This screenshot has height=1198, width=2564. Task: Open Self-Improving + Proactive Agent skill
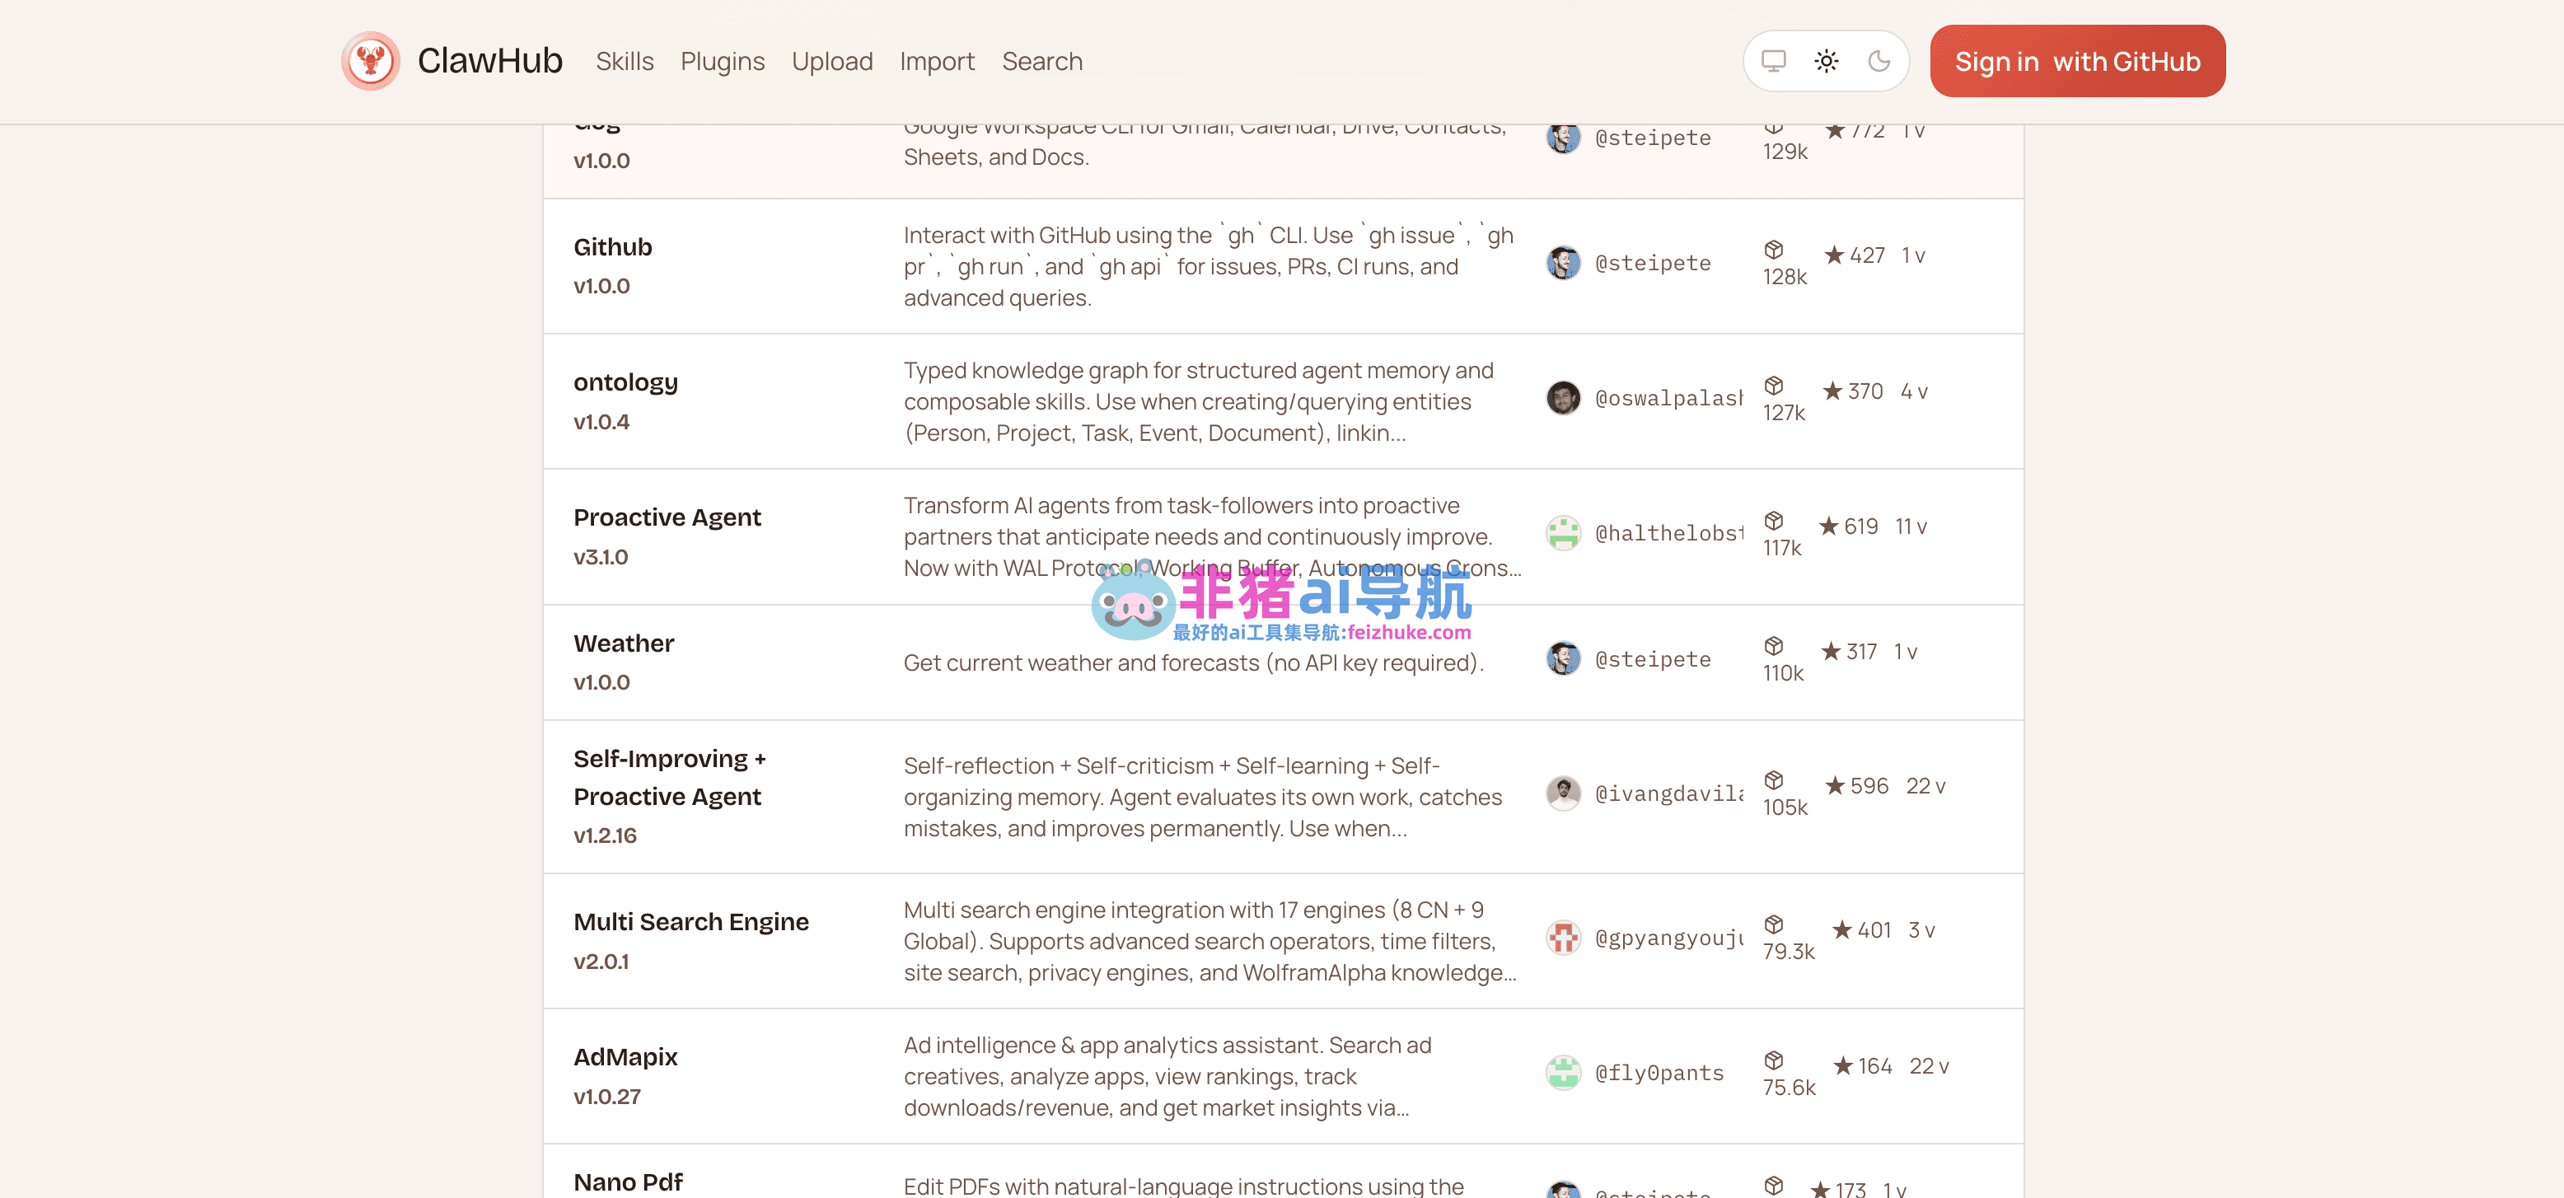[x=669, y=777]
